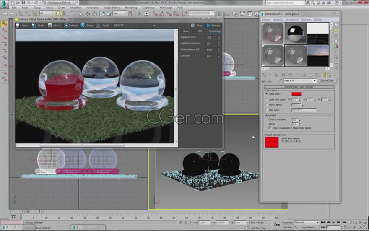This screenshot has width=369, height=231.
Task: Click Save icon in Corona frame buffer
Action: pos(18,26)
